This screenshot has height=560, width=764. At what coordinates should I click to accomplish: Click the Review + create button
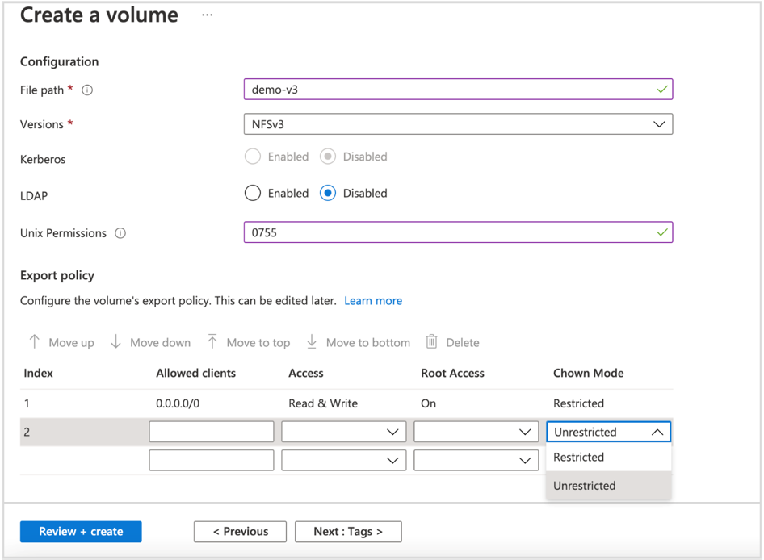click(80, 531)
